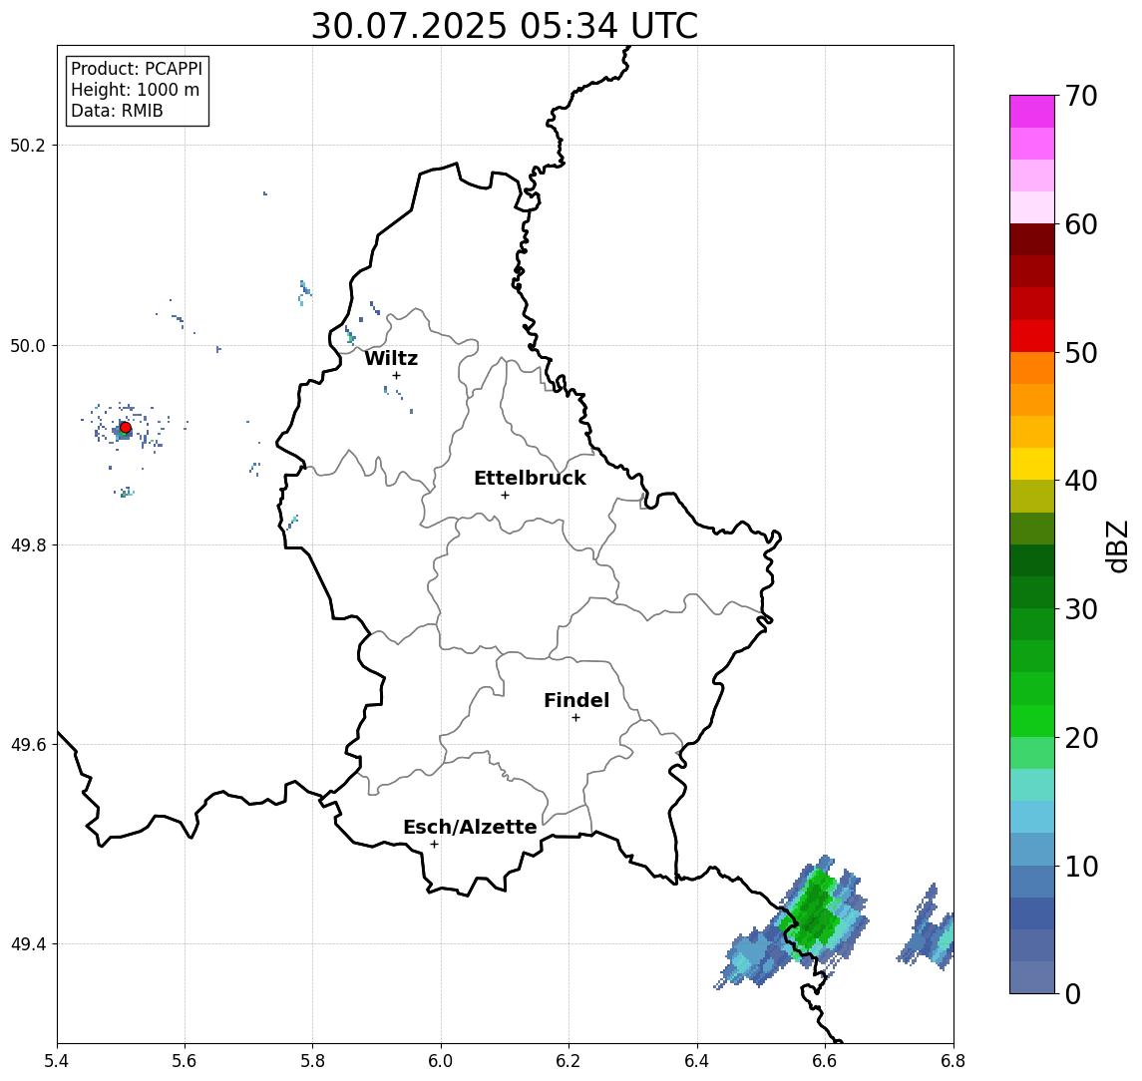Click the Ettelbruck station label
This screenshot has width=1142, height=1081.
[530, 478]
